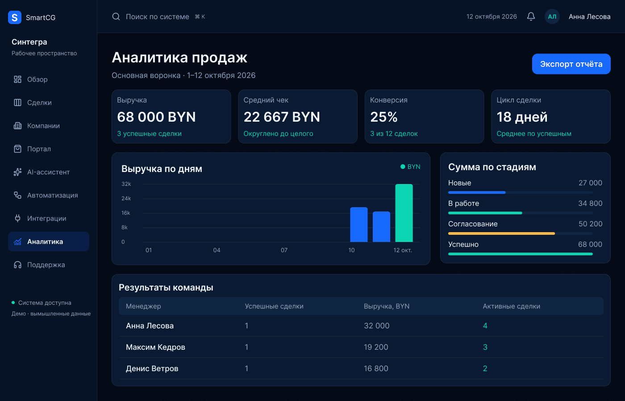
Task: Click the AI-ассистент sparkle icon
Action: pyautogui.click(x=17, y=172)
